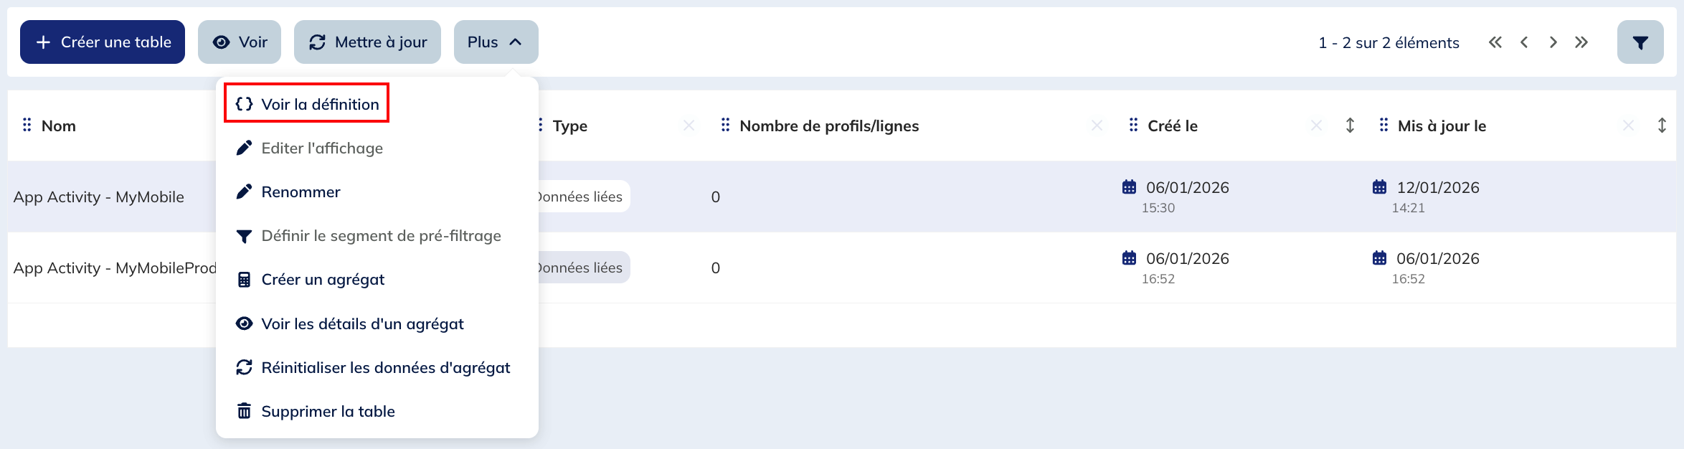This screenshot has height=449, width=1684.
Task: Click the trash icon next to Supprimer la table
Action: [x=245, y=410]
